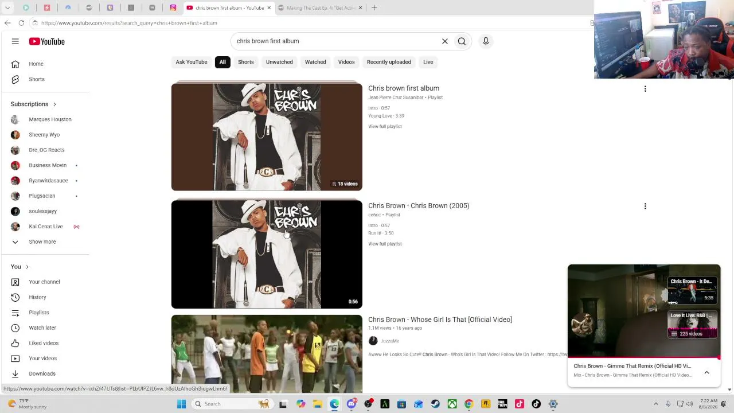Open the 'Chris brown first album' playlist title
Screen dimensions: 734x413
pos(404,88)
